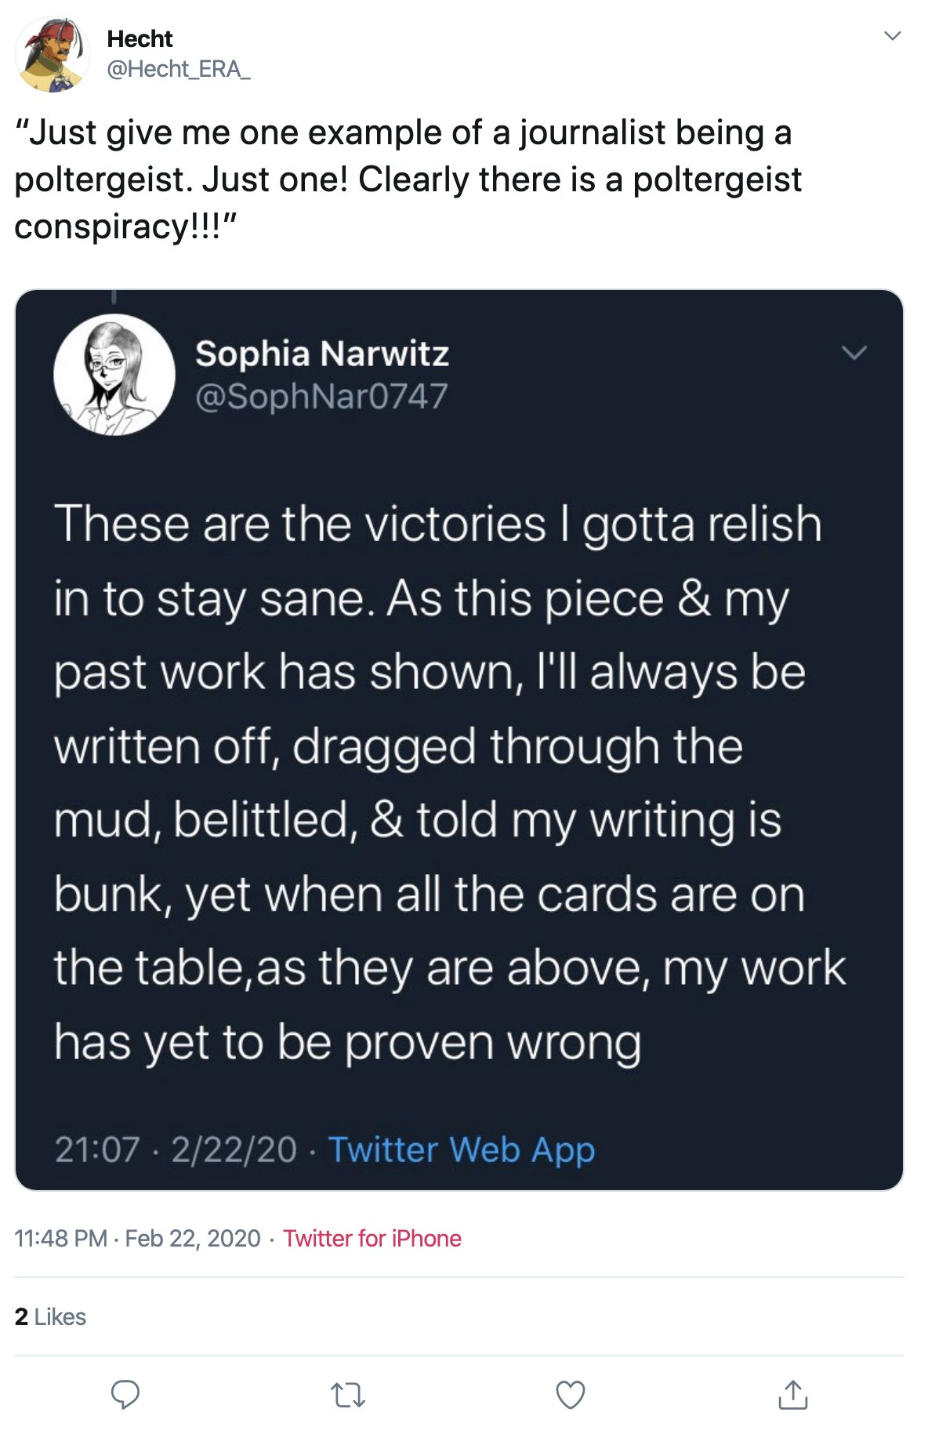Click the poltergeist conspiracy tweet text
This screenshot has width=928, height=1430.
pos(408,180)
